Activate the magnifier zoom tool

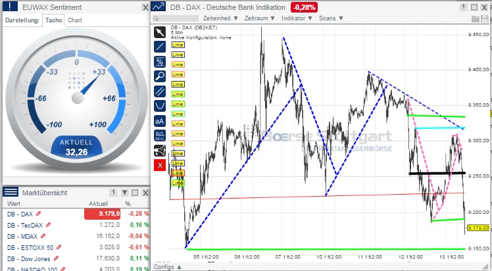point(160,76)
